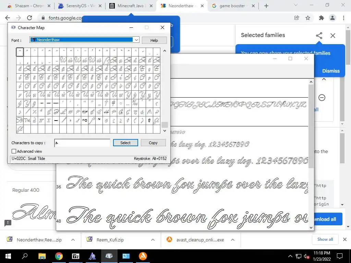Show hidden tray icons chevron
Viewport: 351px width, 263px height.
[290, 256]
